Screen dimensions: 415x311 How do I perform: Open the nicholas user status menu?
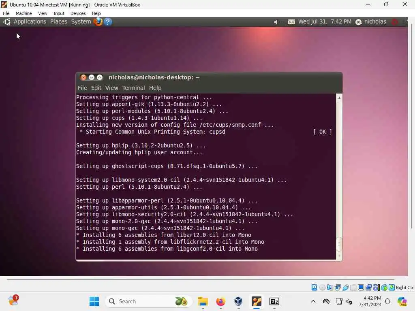tap(371, 22)
